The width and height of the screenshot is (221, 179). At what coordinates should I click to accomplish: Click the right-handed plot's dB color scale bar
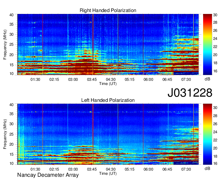point(207,44)
